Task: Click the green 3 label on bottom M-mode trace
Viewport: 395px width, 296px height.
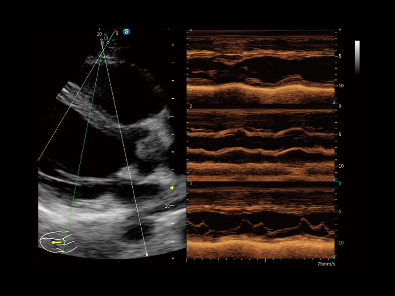Action: click(191, 184)
